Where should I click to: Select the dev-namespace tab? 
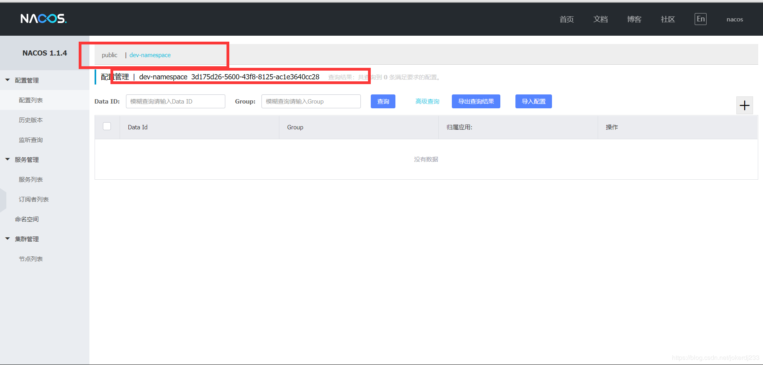click(x=150, y=55)
